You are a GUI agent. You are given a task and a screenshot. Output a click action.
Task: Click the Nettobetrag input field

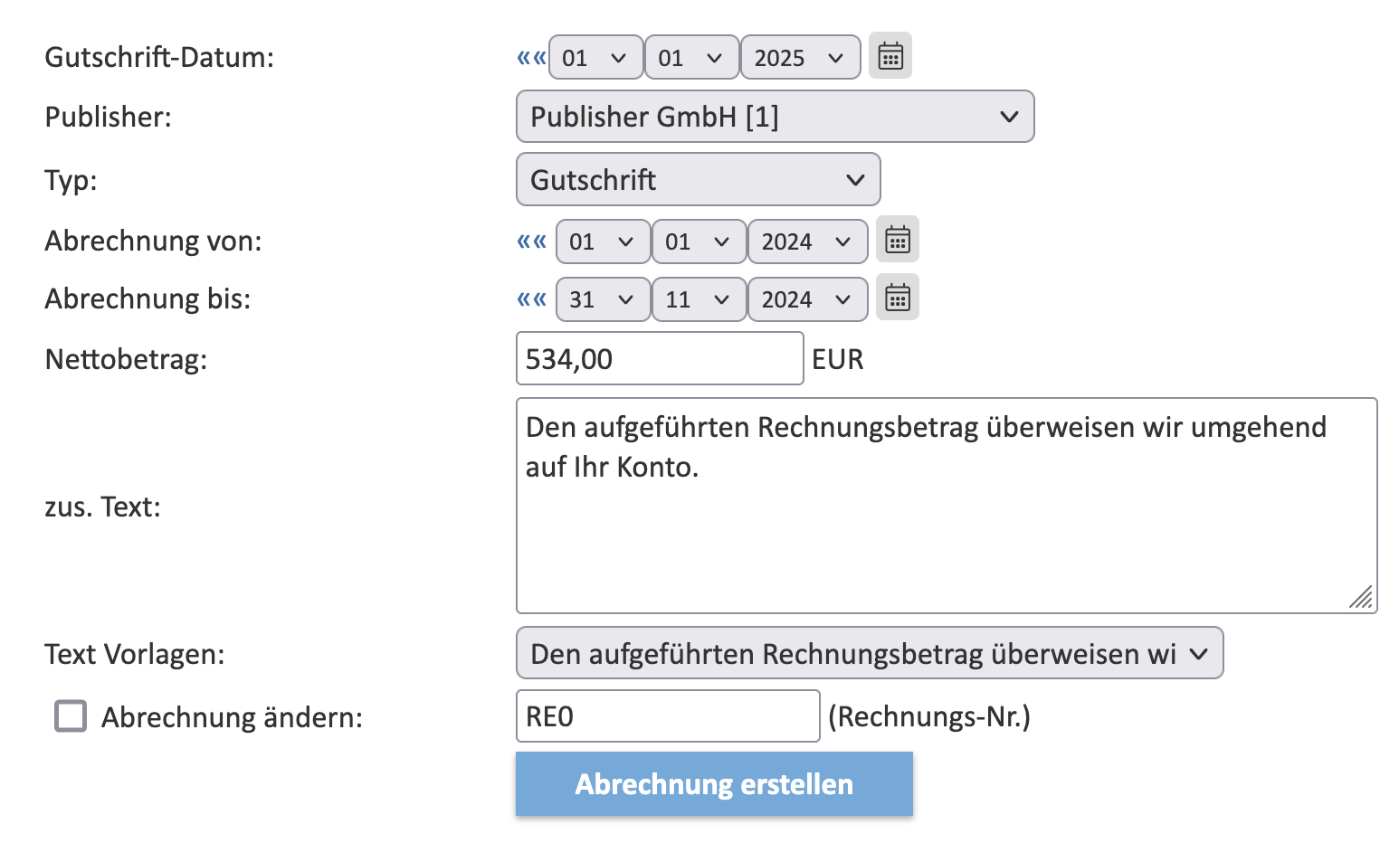[660, 359]
